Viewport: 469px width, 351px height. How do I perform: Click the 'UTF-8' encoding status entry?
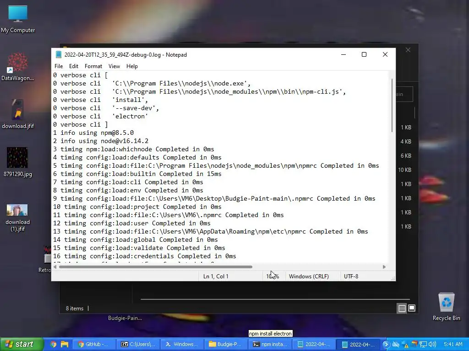pyautogui.click(x=351, y=277)
